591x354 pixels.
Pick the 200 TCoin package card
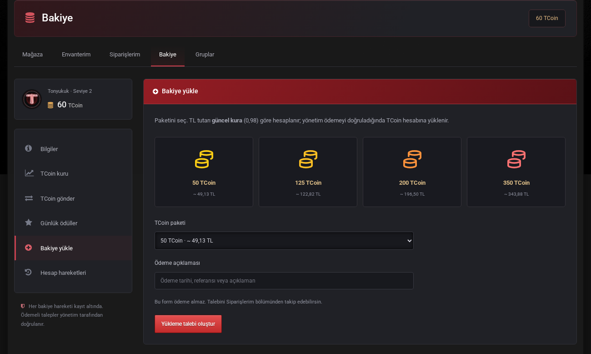[x=412, y=172]
